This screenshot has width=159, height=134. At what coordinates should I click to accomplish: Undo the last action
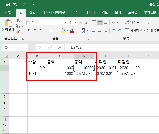coord(15,4)
